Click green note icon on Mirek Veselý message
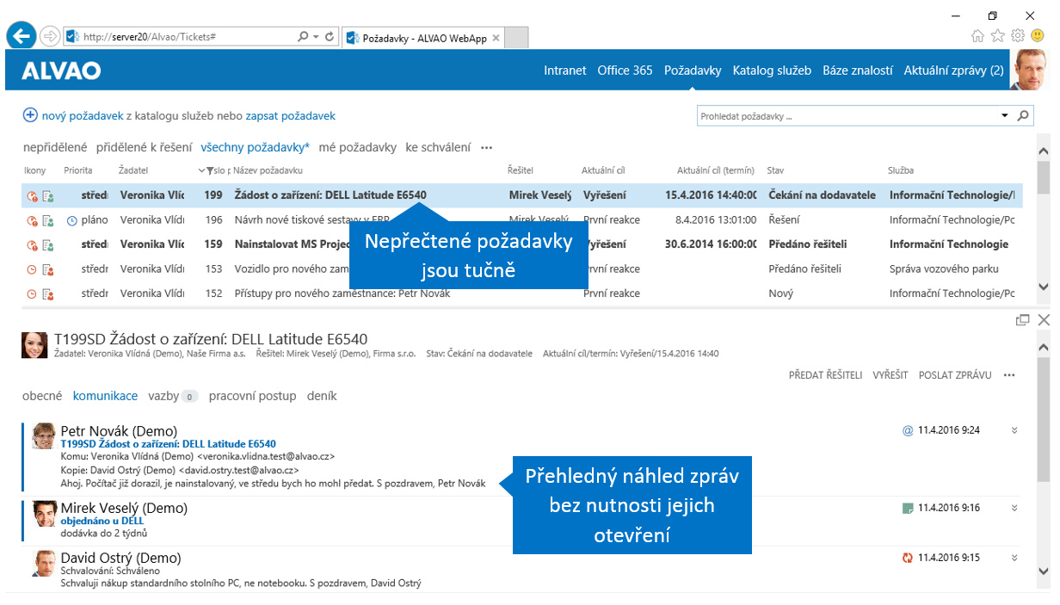 pos(907,509)
